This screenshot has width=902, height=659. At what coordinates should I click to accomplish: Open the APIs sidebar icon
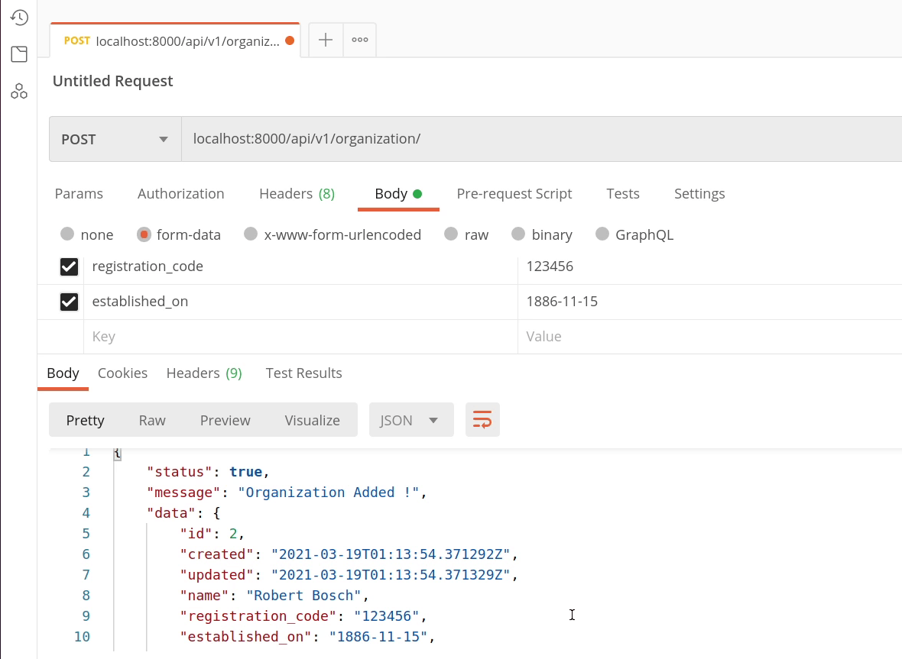(x=19, y=92)
